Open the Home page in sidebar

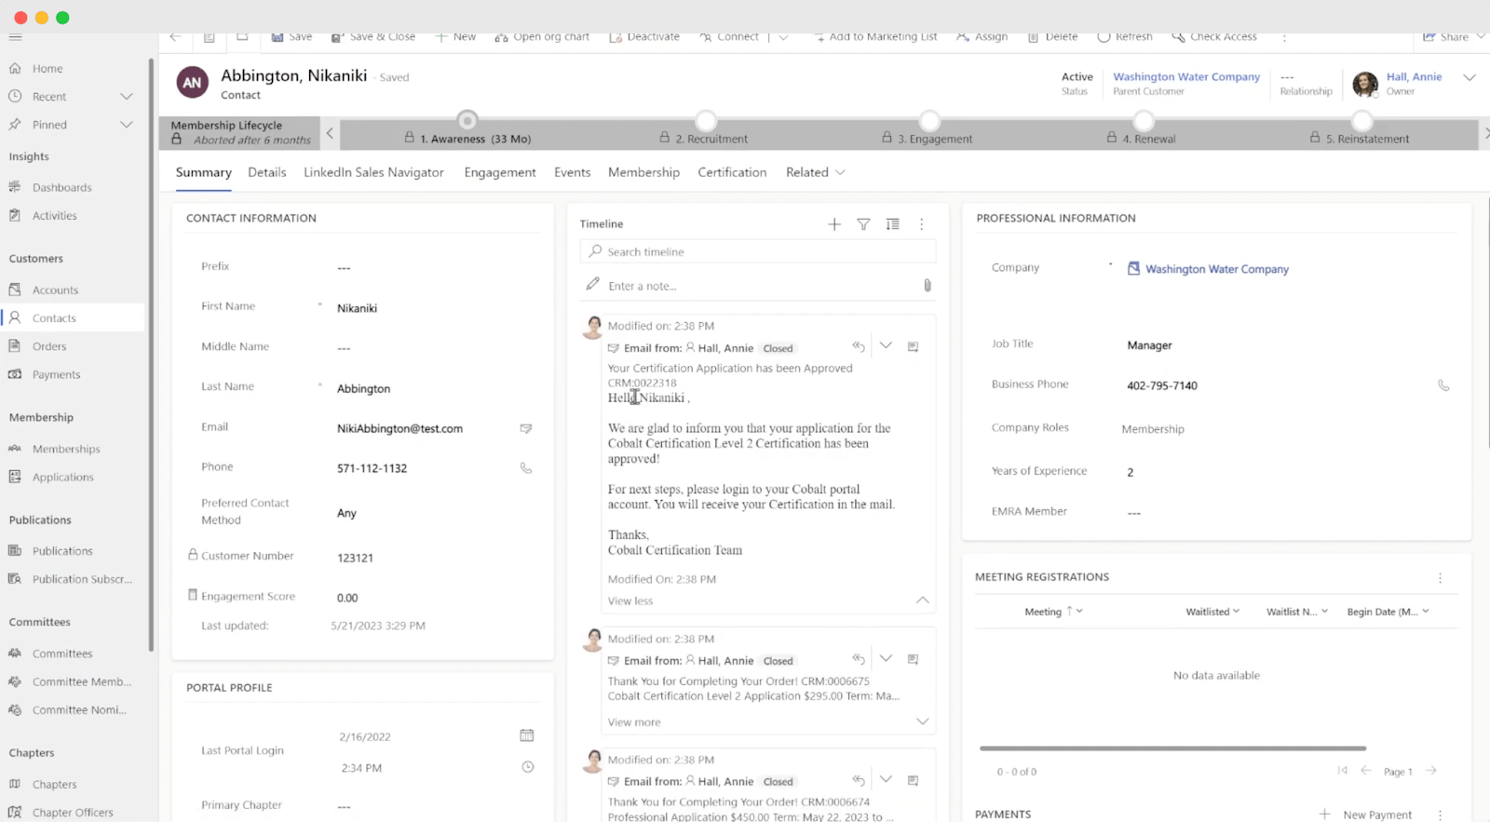click(x=47, y=69)
